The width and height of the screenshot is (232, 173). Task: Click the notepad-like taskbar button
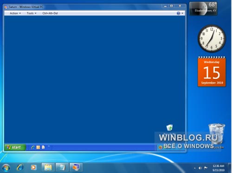[x=62, y=167]
